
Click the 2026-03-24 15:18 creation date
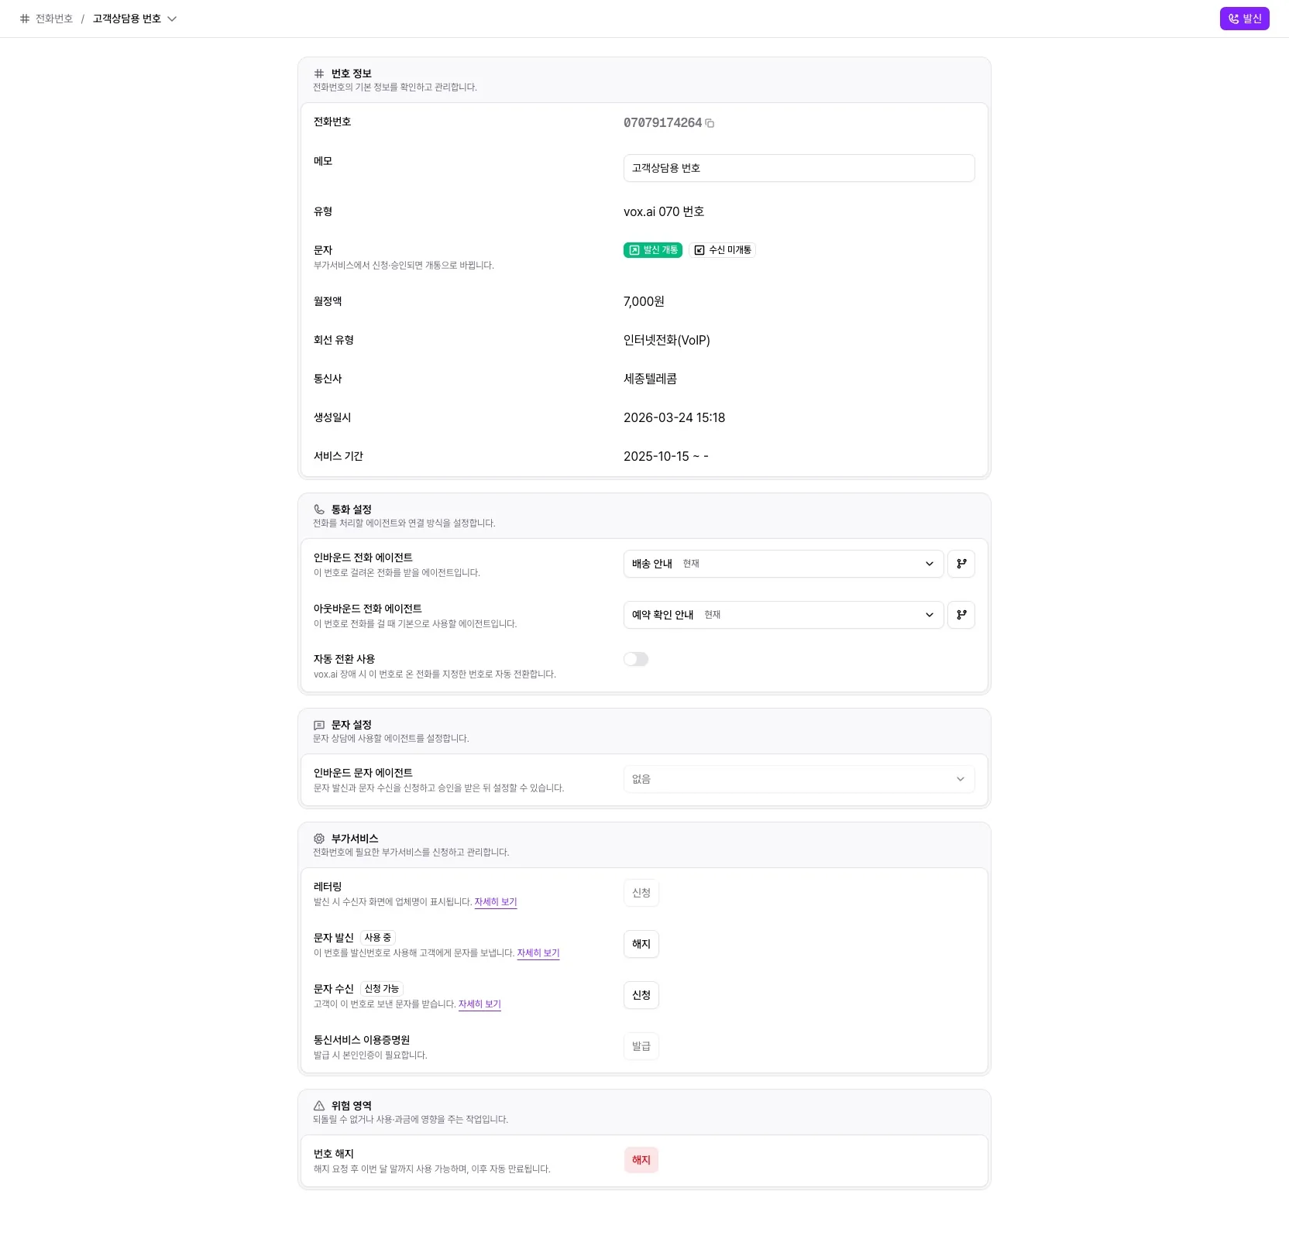tap(675, 417)
